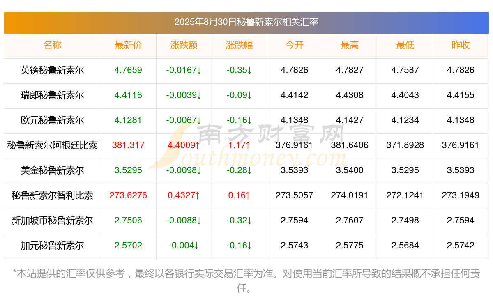Click the high value 4.4308
Viewport: 493px width, 301px height.
tap(350, 95)
